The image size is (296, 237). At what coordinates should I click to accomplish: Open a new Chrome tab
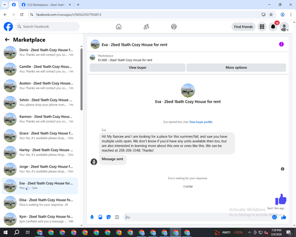click(78, 5)
